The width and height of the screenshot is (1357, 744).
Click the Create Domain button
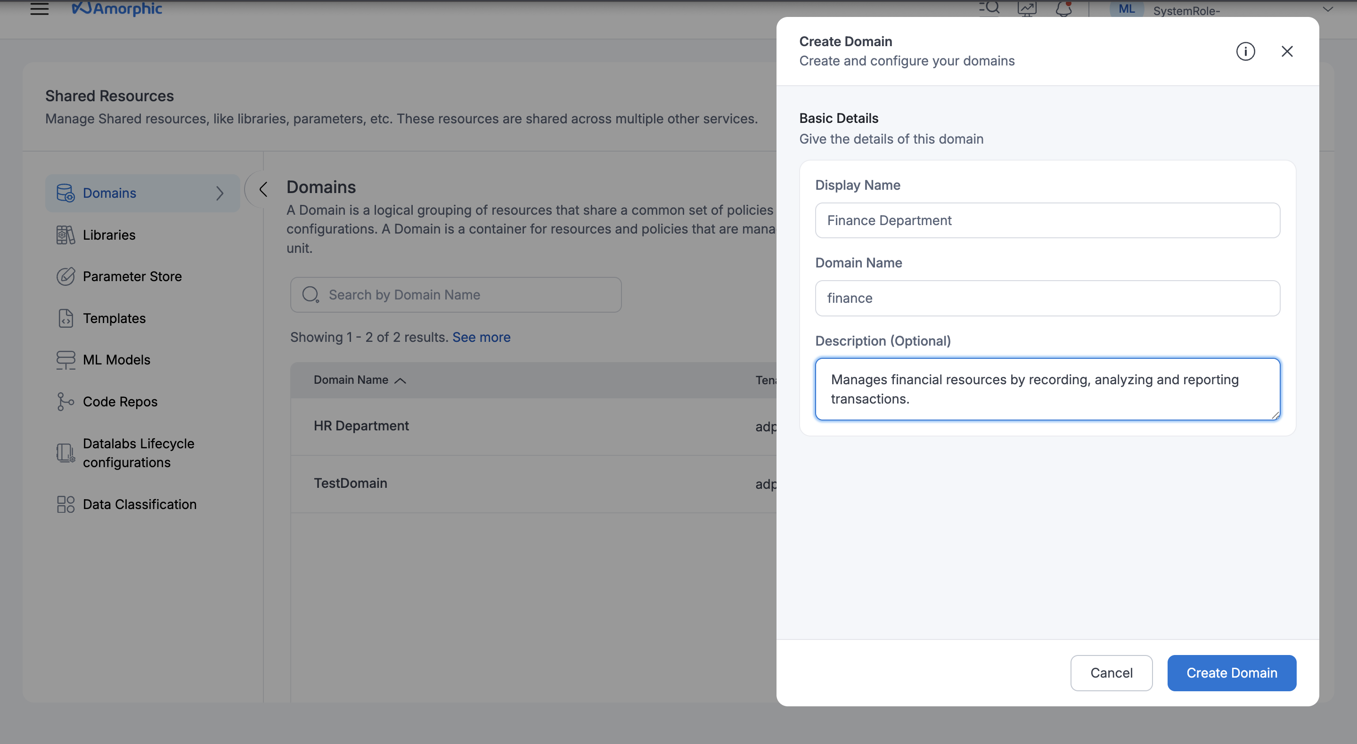(x=1231, y=673)
